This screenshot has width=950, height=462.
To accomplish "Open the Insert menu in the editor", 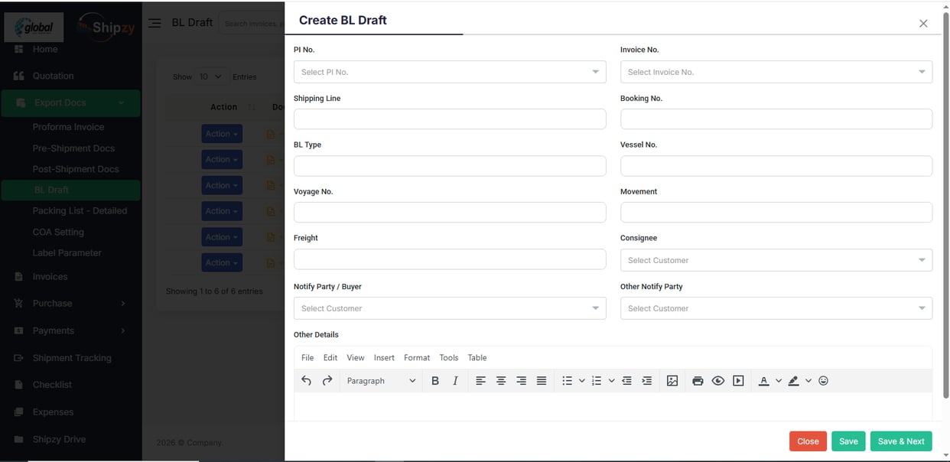I will tap(384, 357).
